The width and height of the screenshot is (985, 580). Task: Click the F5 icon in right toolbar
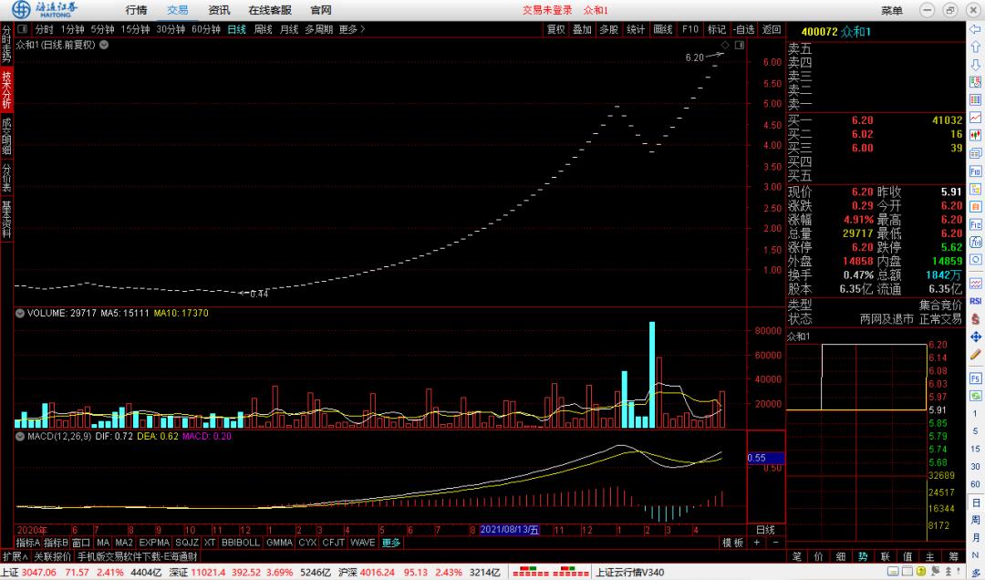tap(976, 378)
